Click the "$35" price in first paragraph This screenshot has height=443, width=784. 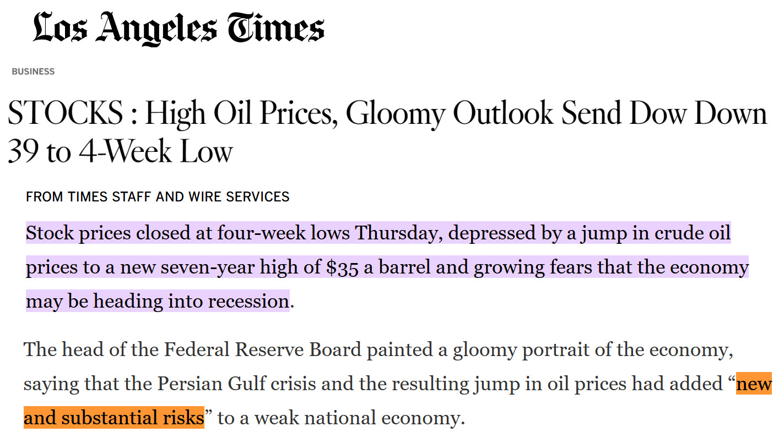[x=343, y=267]
